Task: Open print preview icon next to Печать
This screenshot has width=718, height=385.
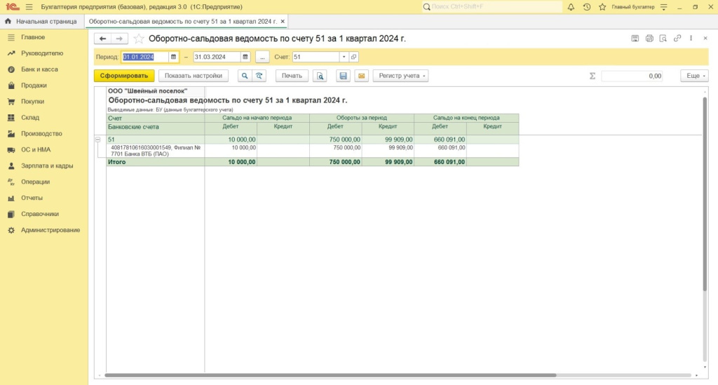Action: tap(320, 76)
